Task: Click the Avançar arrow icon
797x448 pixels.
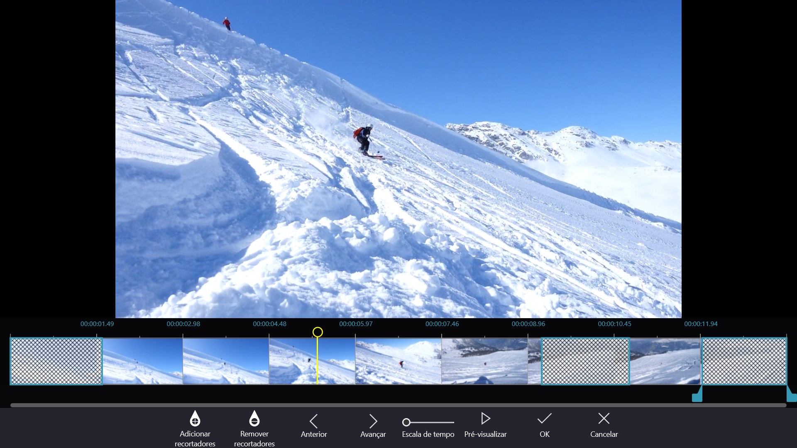Action: (373, 421)
